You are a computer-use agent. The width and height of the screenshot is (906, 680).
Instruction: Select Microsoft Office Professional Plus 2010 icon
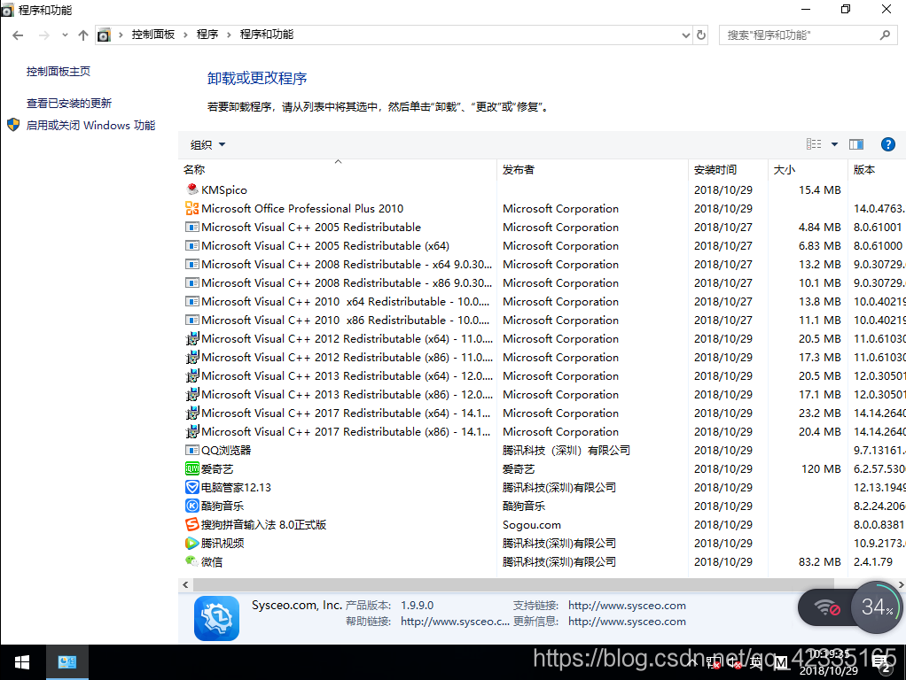click(192, 208)
